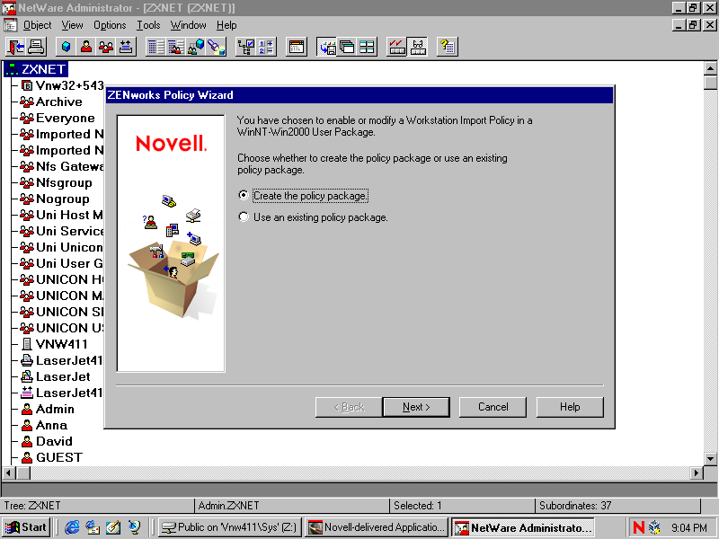Open the Object menu
719x539 pixels.
pyautogui.click(x=37, y=25)
